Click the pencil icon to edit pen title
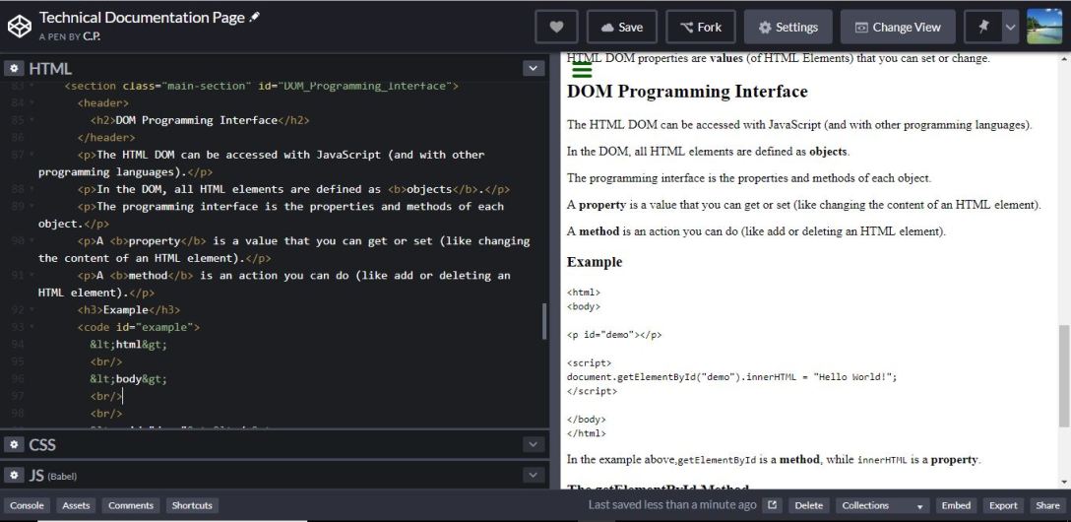This screenshot has width=1071, height=522. (x=255, y=18)
